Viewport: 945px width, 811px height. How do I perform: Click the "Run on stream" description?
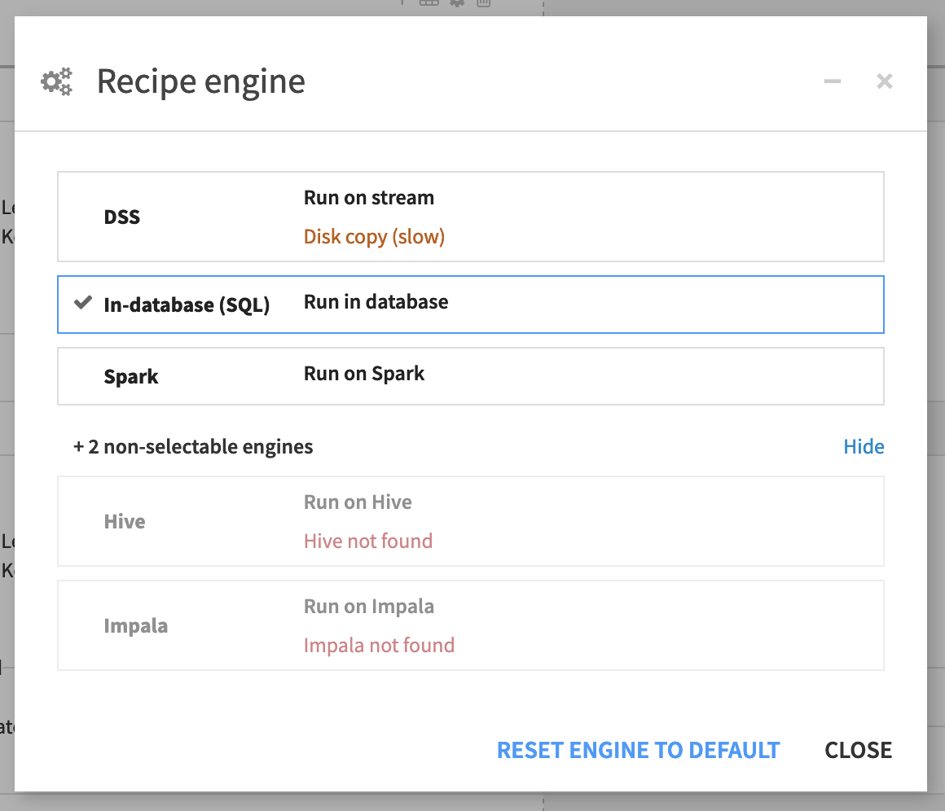pyautogui.click(x=368, y=198)
